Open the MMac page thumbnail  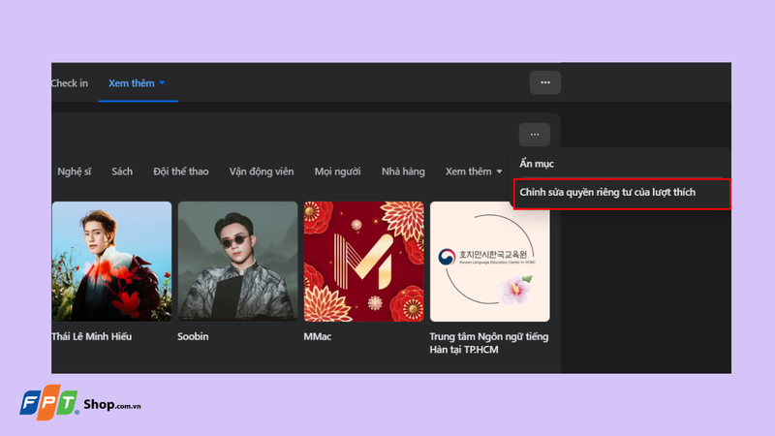pos(364,262)
